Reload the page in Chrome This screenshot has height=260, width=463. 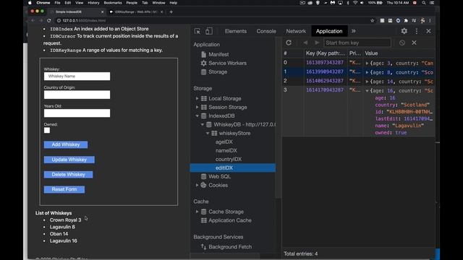click(49, 21)
